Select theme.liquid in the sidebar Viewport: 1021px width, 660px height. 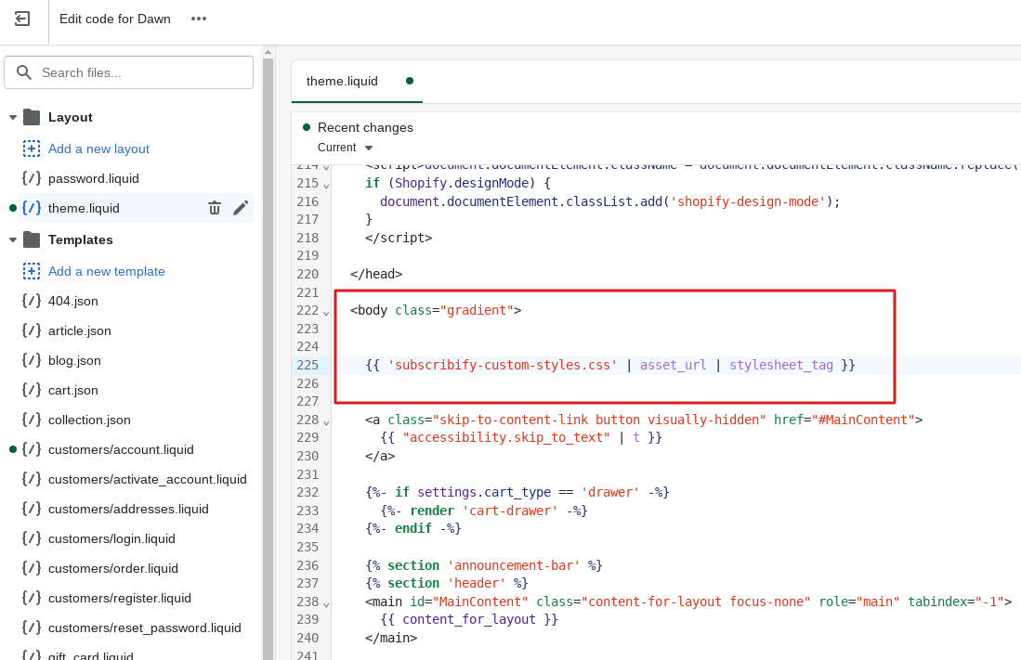[84, 208]
